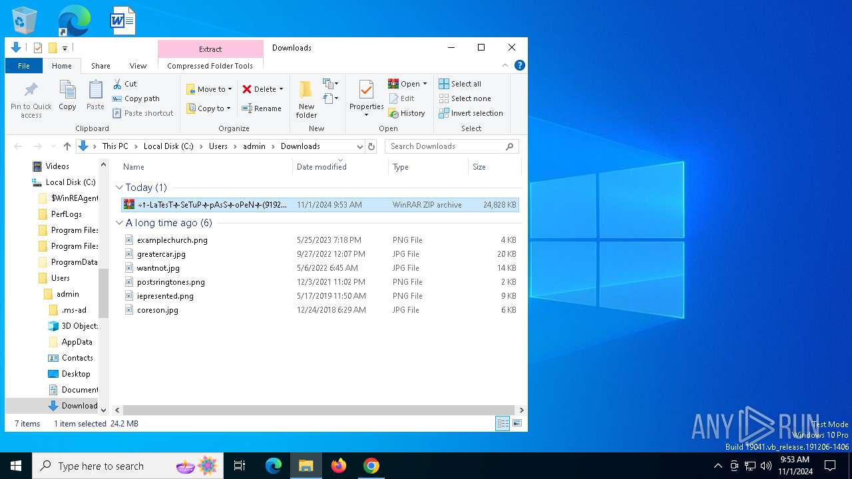Click the Properties icon in the ribbon
The image size is (852, 479).
pyautogui.click(x=366, y=90)
